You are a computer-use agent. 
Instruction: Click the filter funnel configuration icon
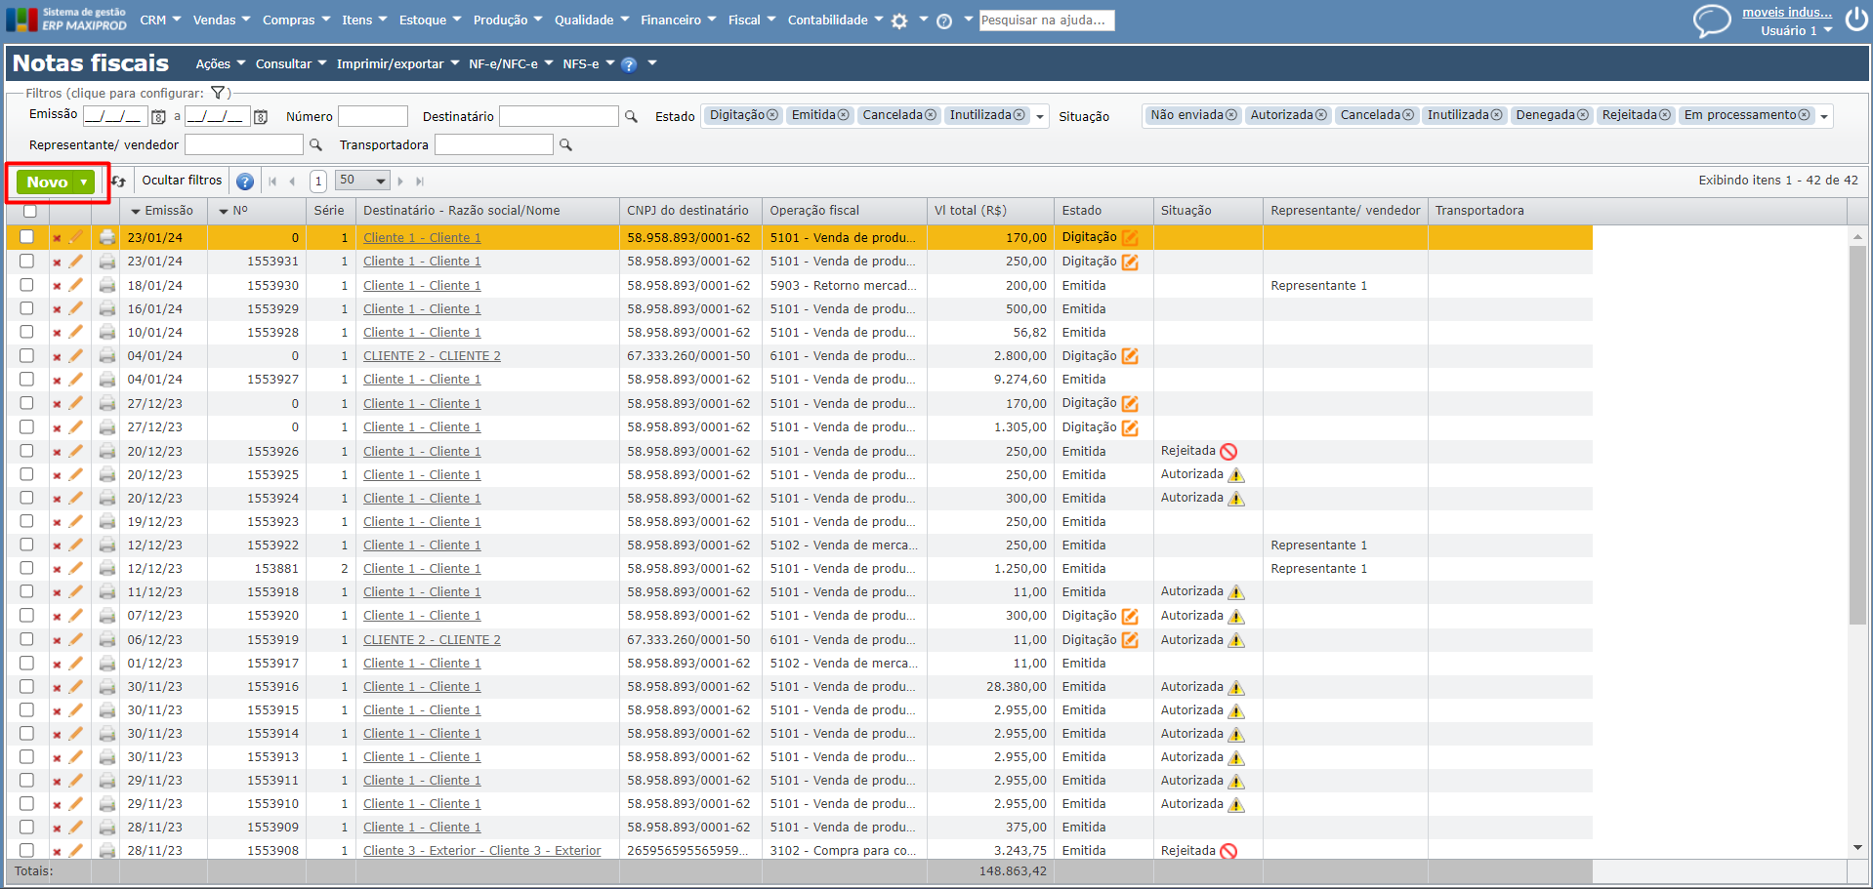click(218, 94)
